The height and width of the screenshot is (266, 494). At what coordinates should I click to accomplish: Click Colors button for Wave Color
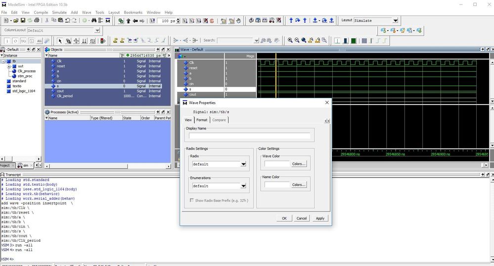pyautogui.click(x=299, y=163)
